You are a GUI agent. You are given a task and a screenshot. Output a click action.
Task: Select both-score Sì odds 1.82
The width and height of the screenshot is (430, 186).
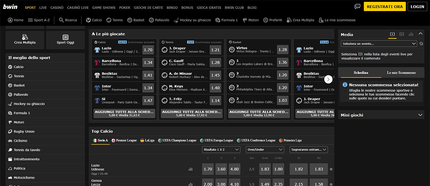[x=299, y=169]
